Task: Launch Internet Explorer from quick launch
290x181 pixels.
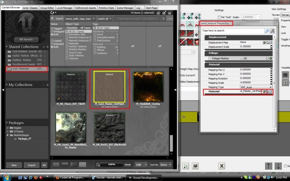Action: click(x=31, y=178)
